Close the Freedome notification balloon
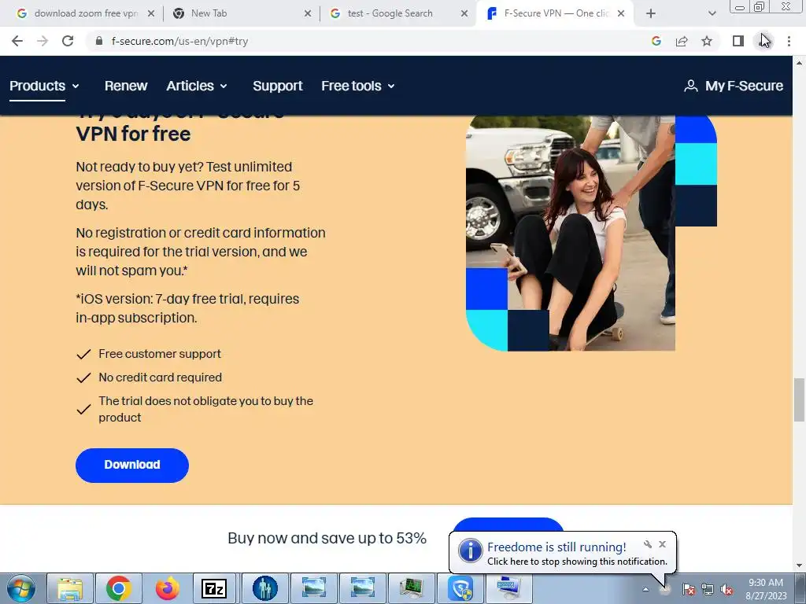Screen dimensions: 806x604 pyautogui.click(x=662, y=544)
